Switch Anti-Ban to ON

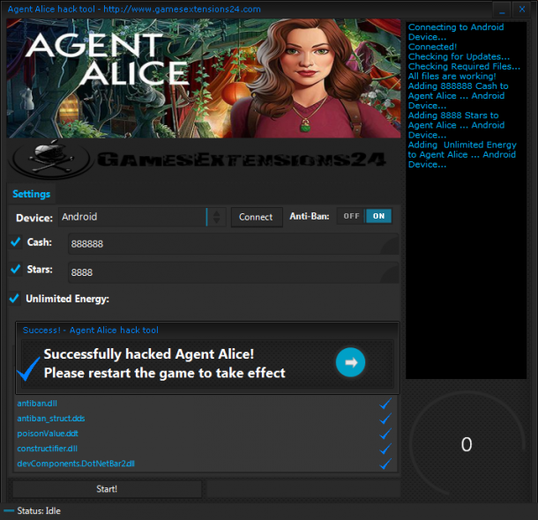[378, 216]
